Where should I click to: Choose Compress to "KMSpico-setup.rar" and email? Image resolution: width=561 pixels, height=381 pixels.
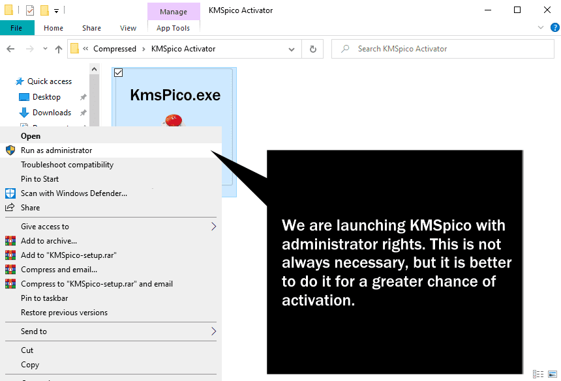(x=111, y=283)
